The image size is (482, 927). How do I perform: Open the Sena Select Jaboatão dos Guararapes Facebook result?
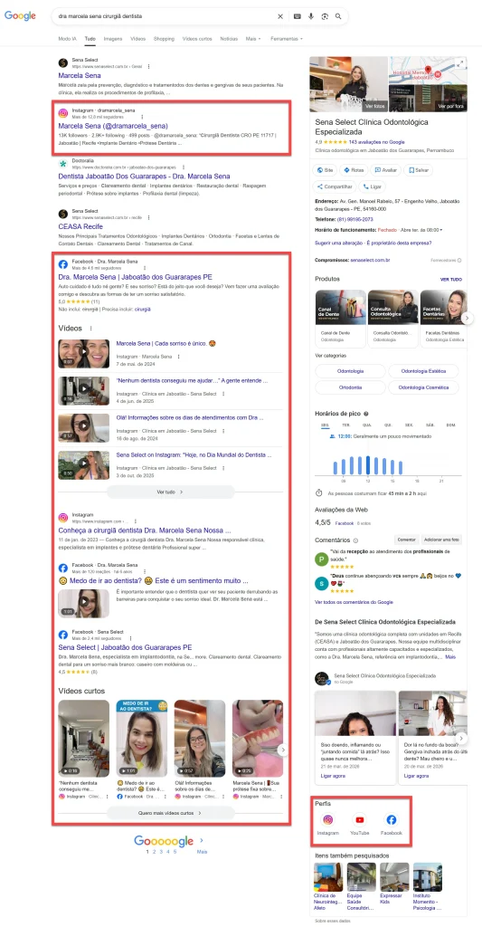125,647
